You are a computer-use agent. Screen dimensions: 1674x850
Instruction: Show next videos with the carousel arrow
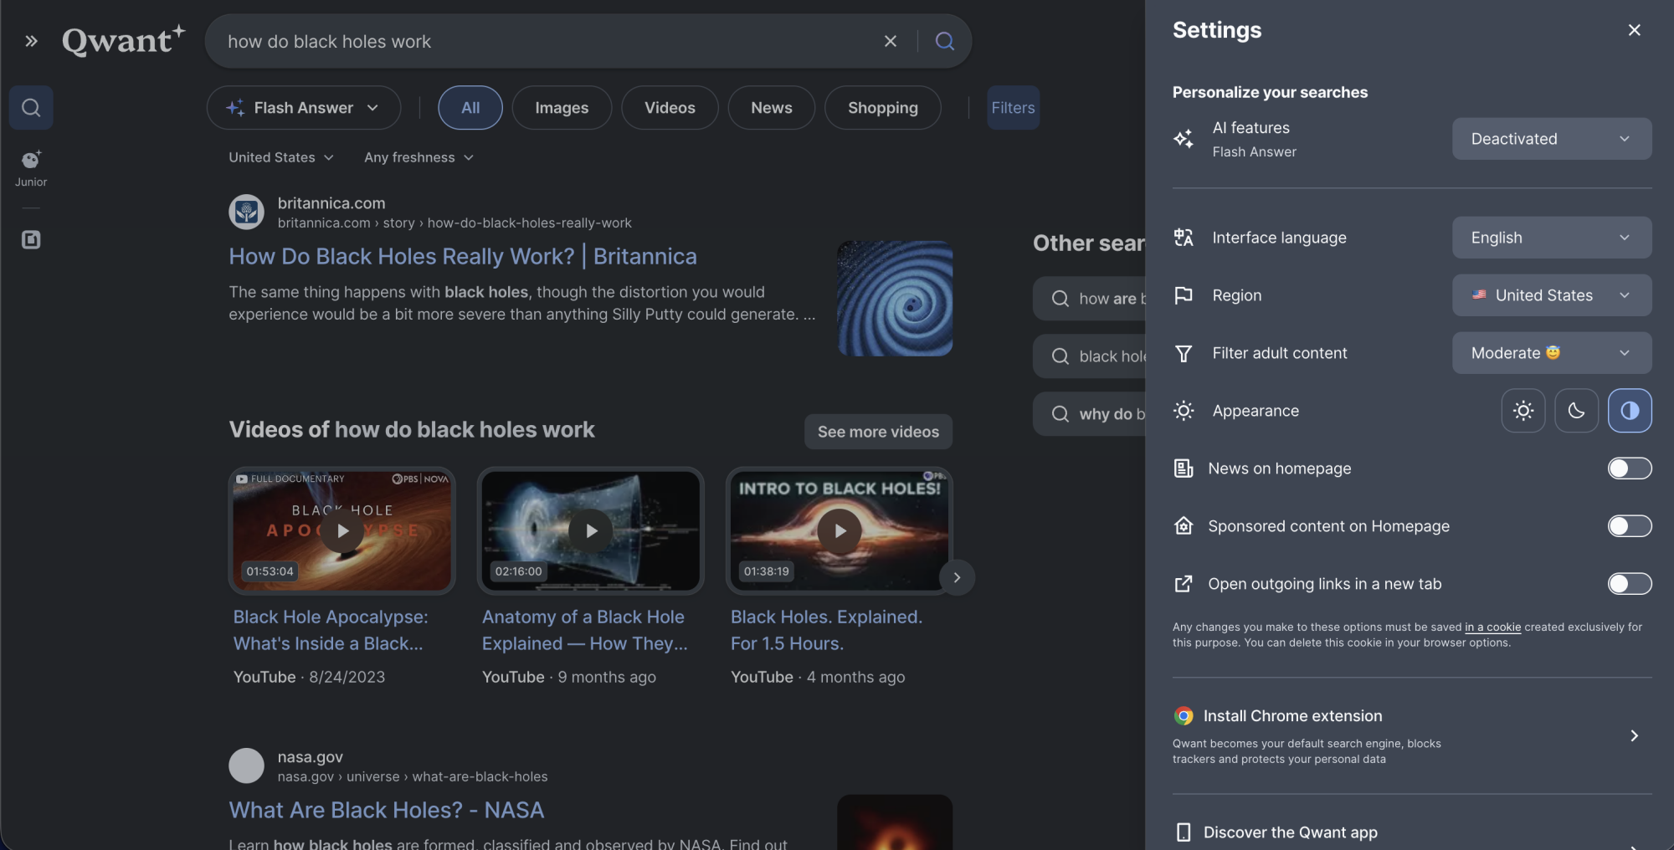pos(957,577)
